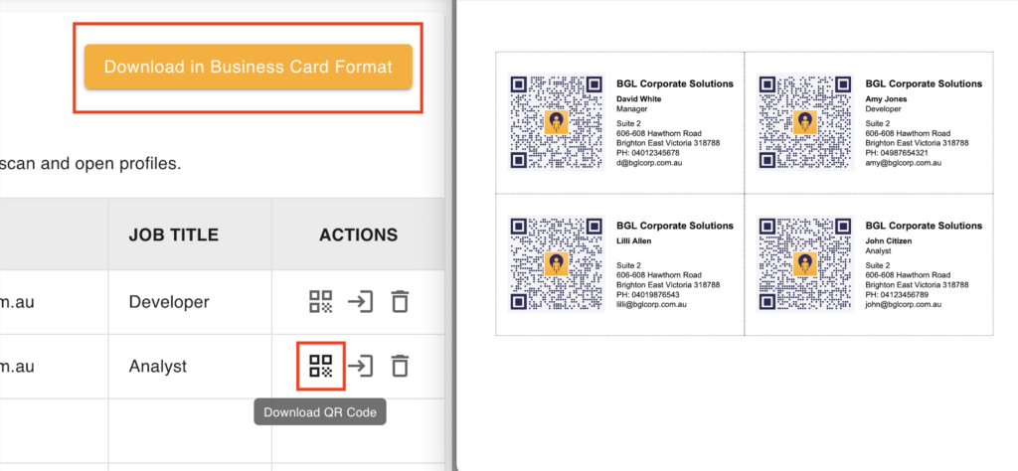
Task: Click the Download in Business Card Format button
Action: pos(248,67)
